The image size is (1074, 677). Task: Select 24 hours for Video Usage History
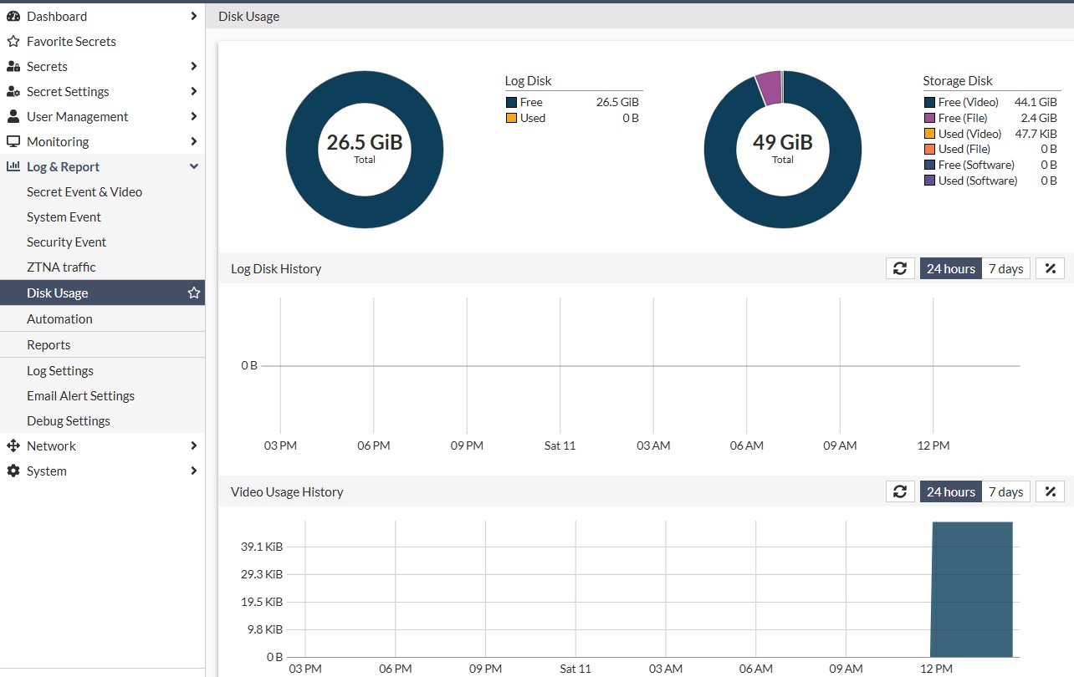(x=951, y=491)
